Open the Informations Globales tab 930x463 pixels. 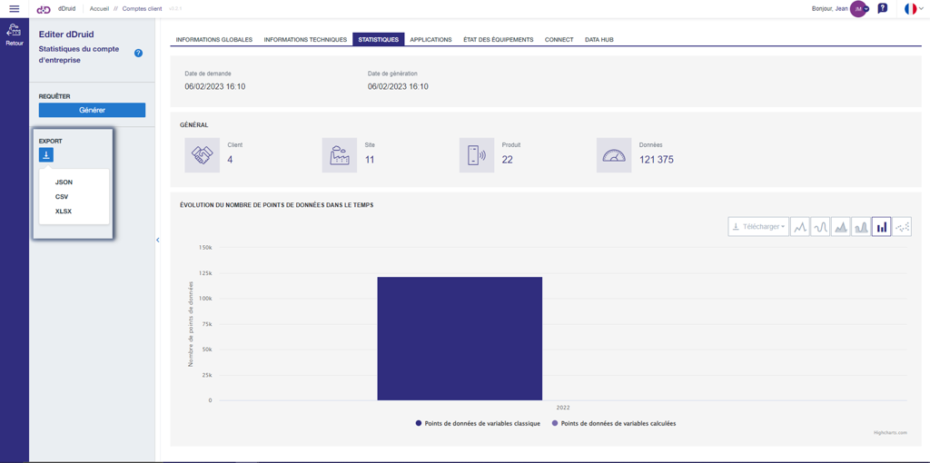(x=214, y=40)
